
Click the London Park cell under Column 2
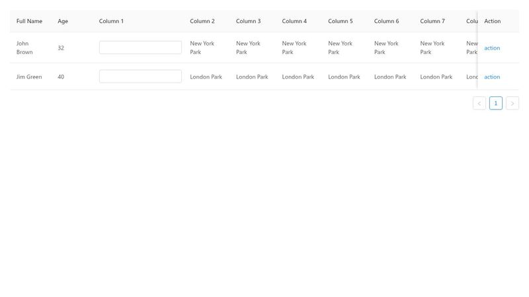[x=206, y=77]
